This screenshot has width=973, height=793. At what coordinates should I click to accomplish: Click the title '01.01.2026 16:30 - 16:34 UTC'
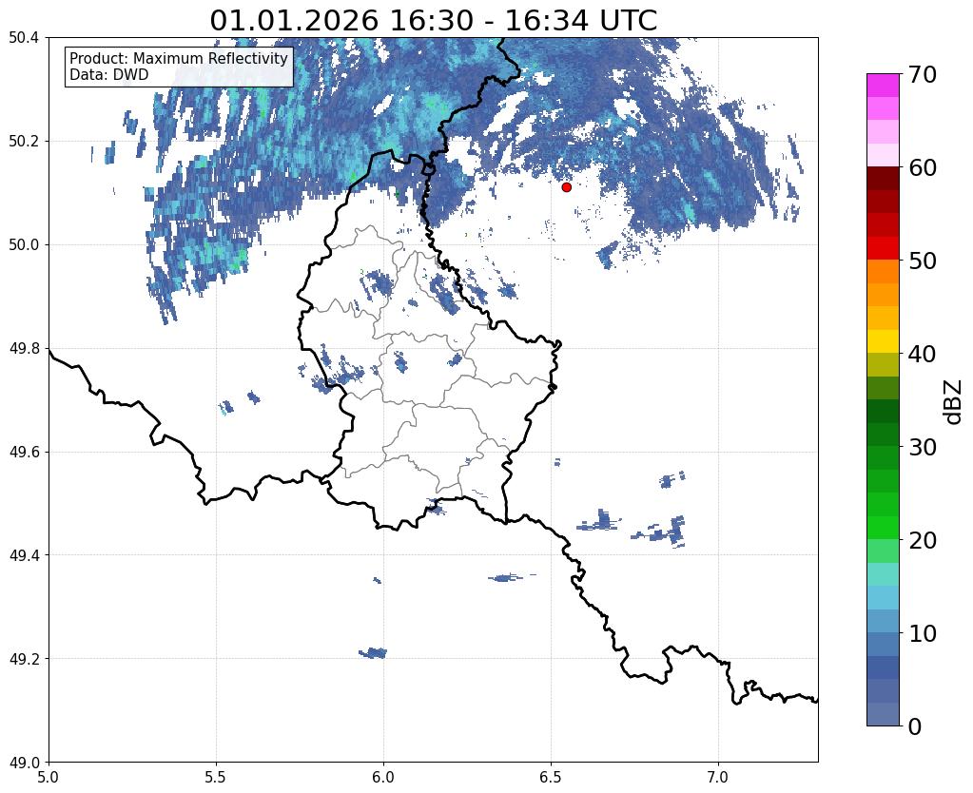coord(433,20)
